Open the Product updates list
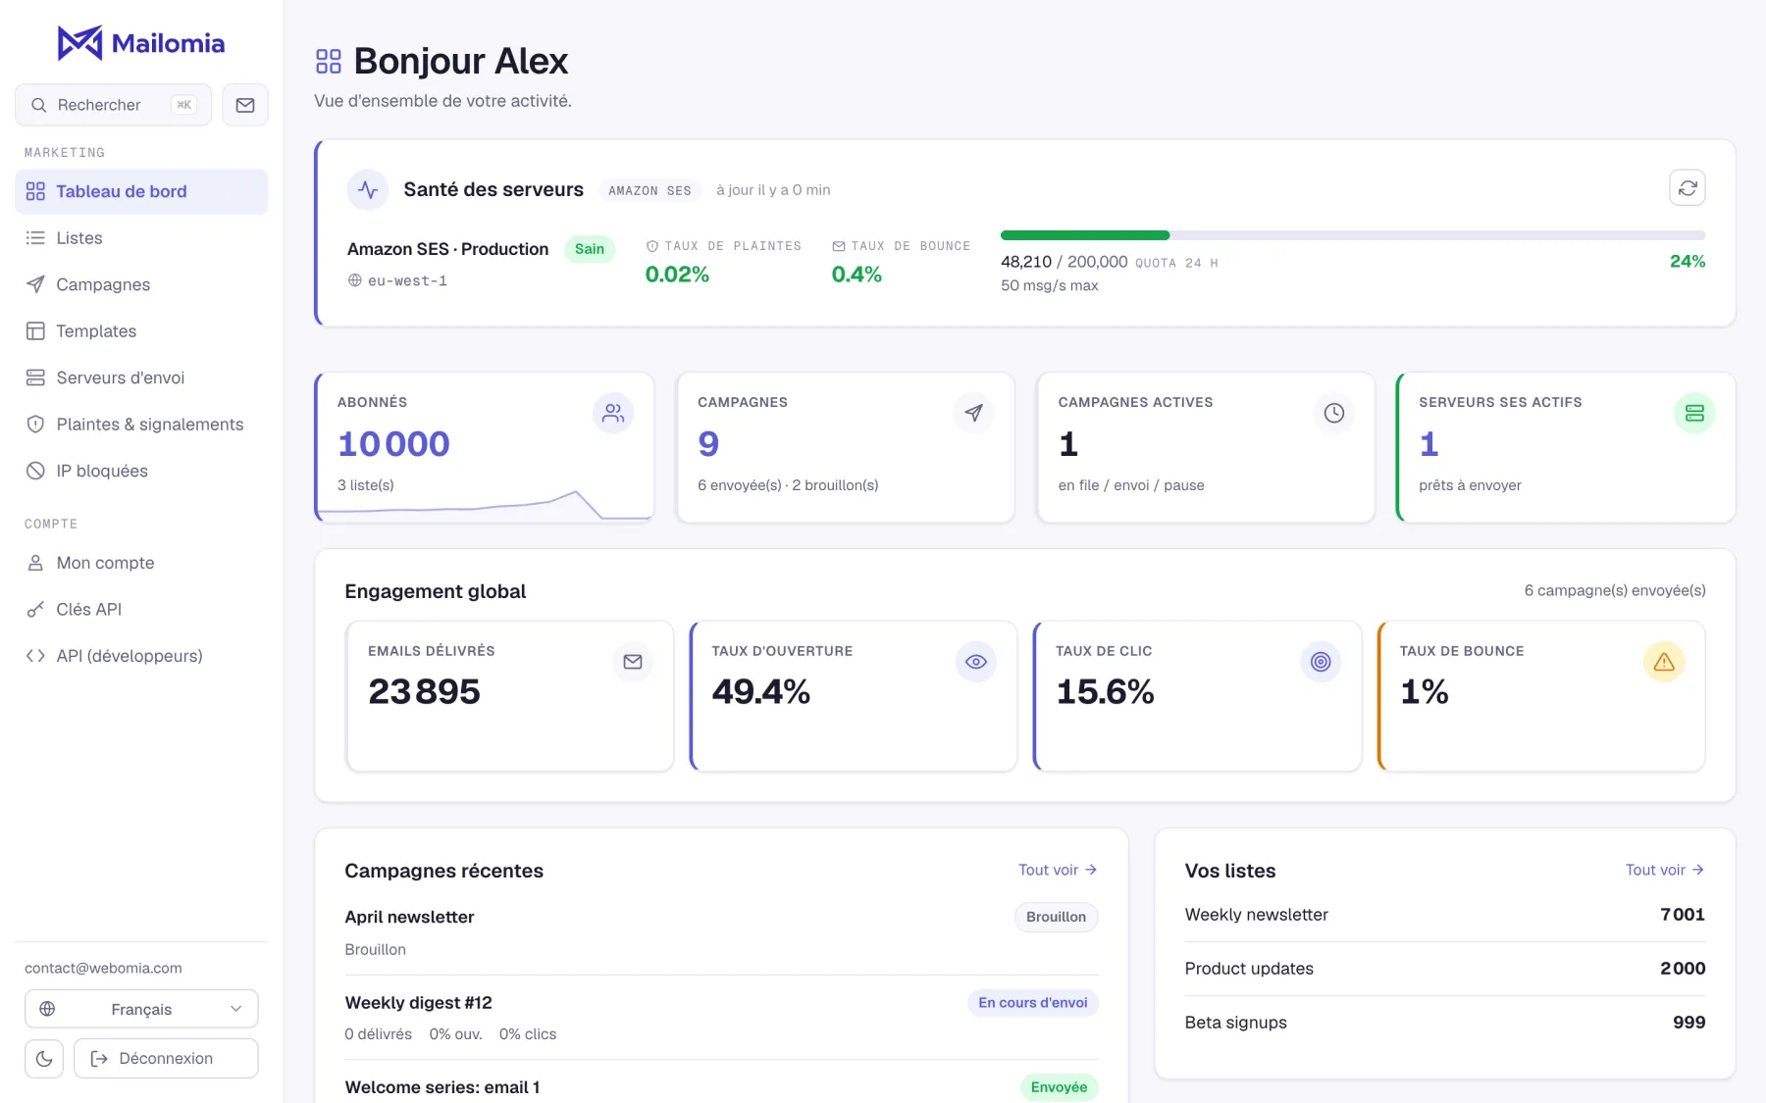Image resolution: width=1766 pixels, height=1103 pixels. pos(1445,969)
